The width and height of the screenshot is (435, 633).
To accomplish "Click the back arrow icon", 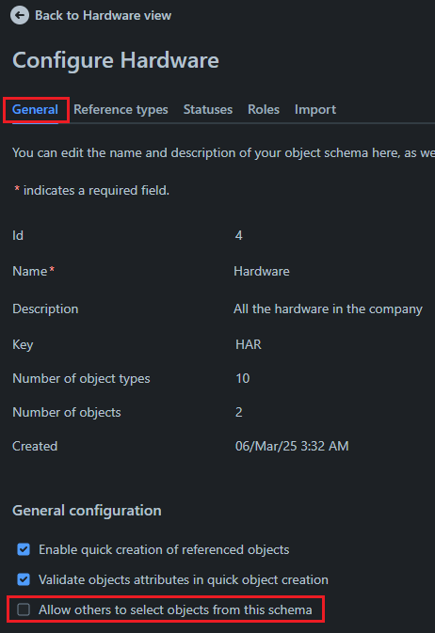I will 20,16.
